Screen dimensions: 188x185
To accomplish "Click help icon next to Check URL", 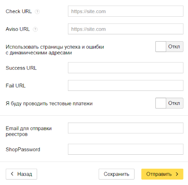I will pyautogui.click(x=37, y=12).
